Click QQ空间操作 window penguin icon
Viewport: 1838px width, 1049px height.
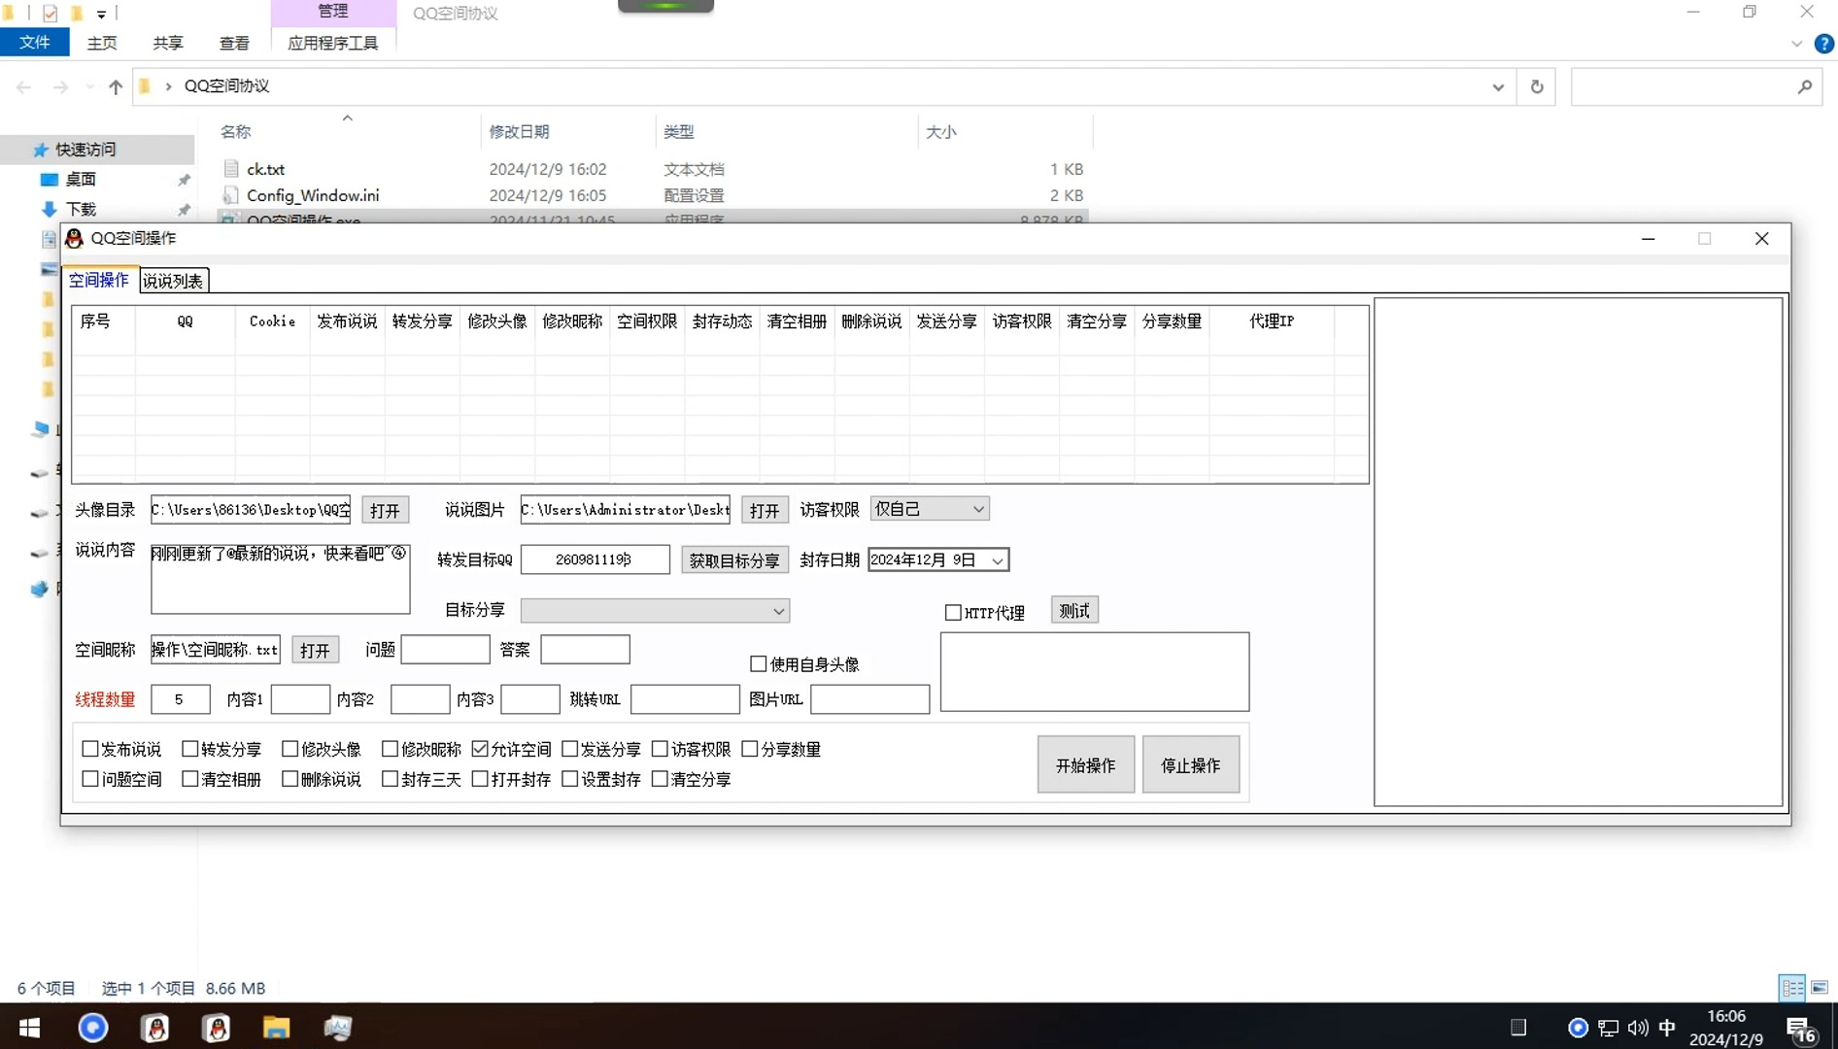[74, 238]
